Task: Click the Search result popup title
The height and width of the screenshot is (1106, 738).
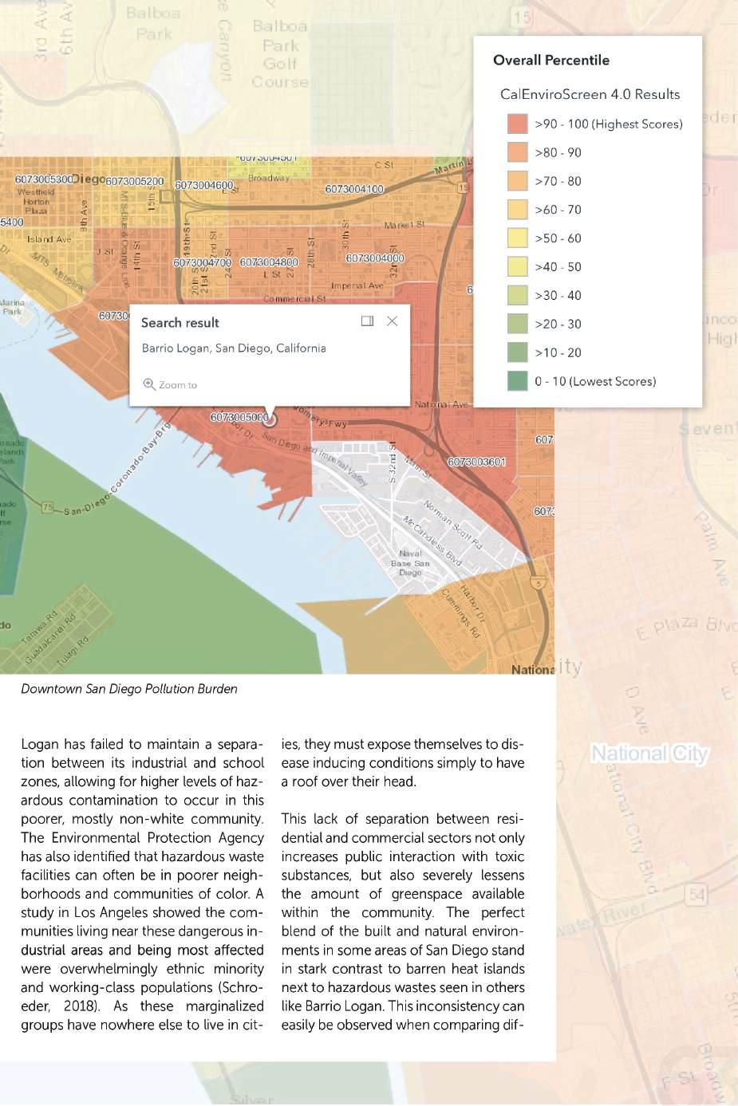Action: click(x=180, y=322)
